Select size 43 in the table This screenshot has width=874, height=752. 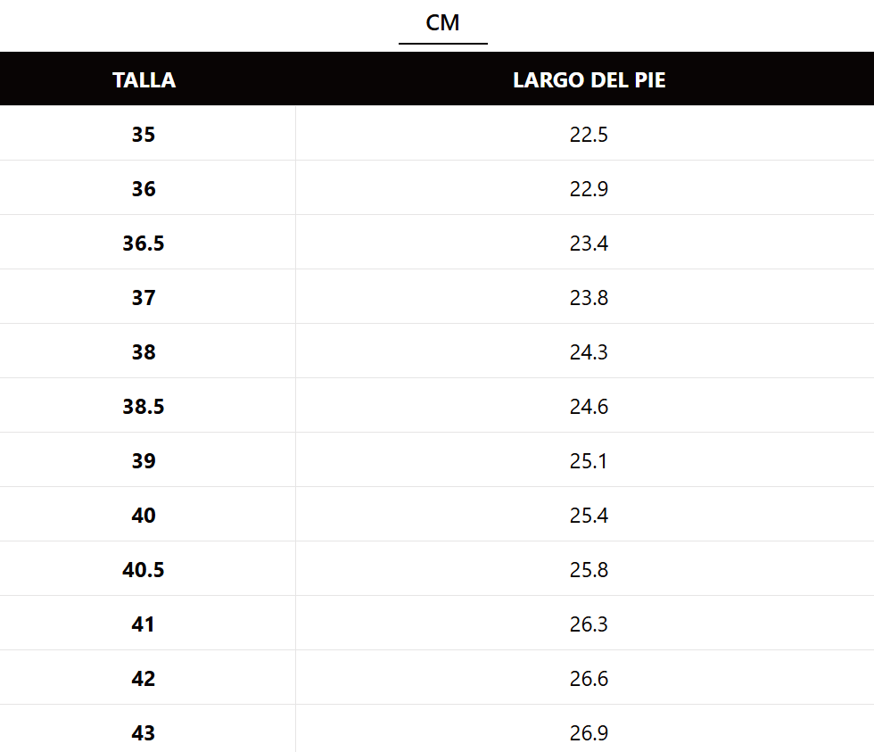(x=144, y=733)
